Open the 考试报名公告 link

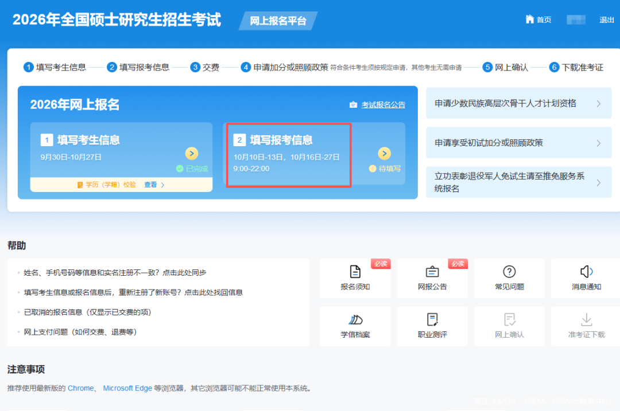383,105
